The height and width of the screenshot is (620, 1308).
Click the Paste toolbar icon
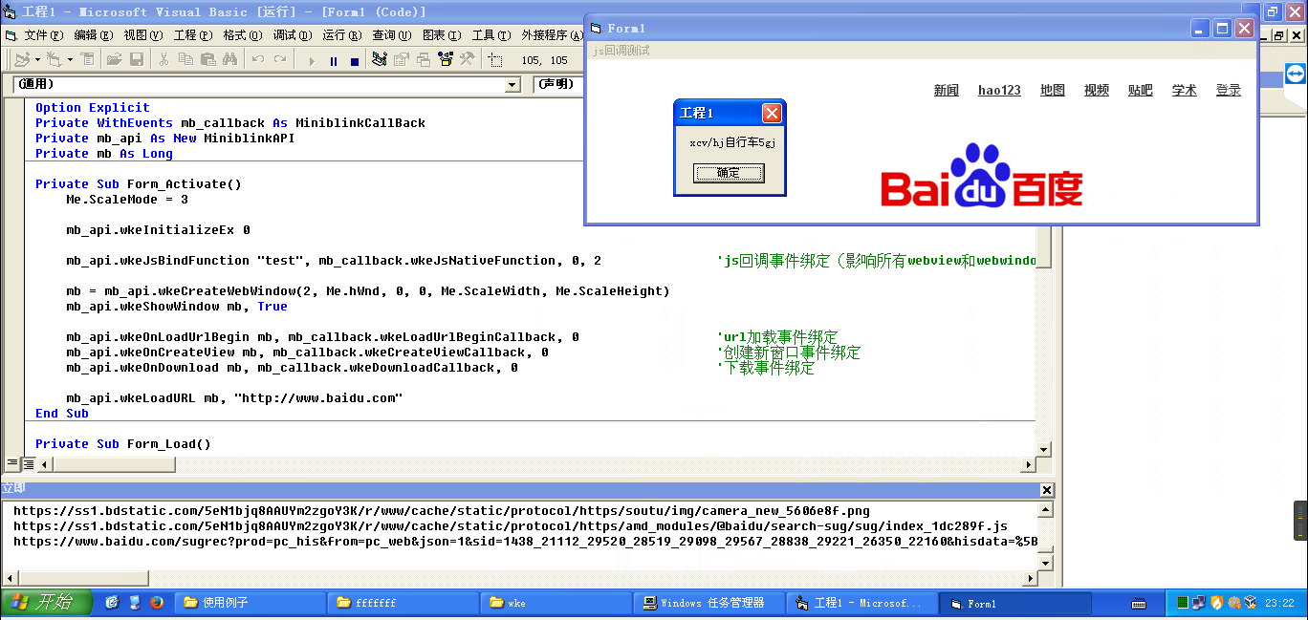coord(207,59)
